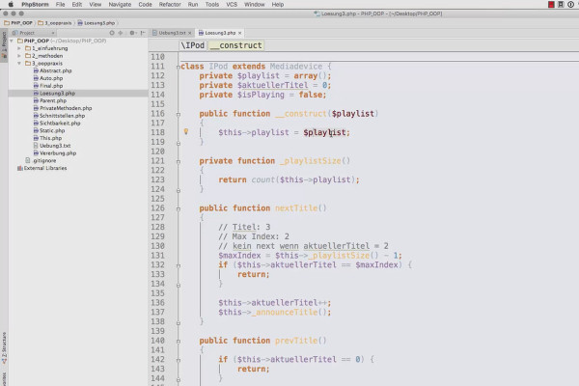
Task: Open the Tools menu
Action: point(212,5)
